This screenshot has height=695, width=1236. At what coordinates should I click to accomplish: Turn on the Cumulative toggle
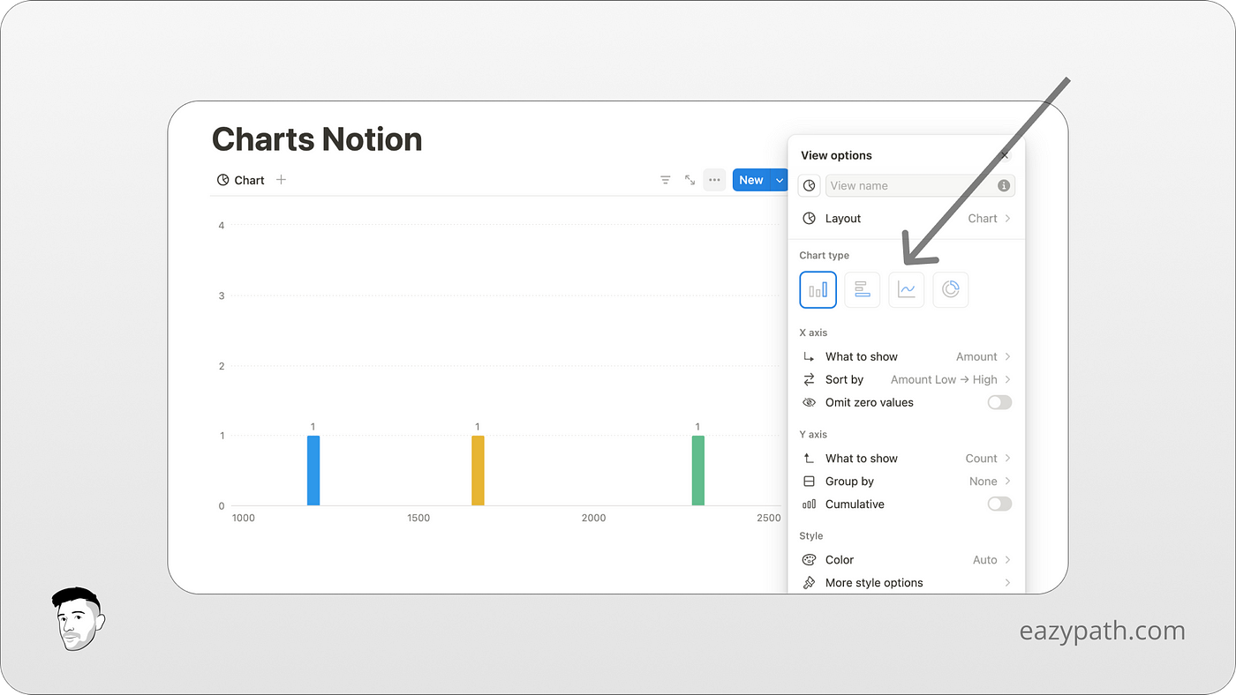(x=999, y=504)
